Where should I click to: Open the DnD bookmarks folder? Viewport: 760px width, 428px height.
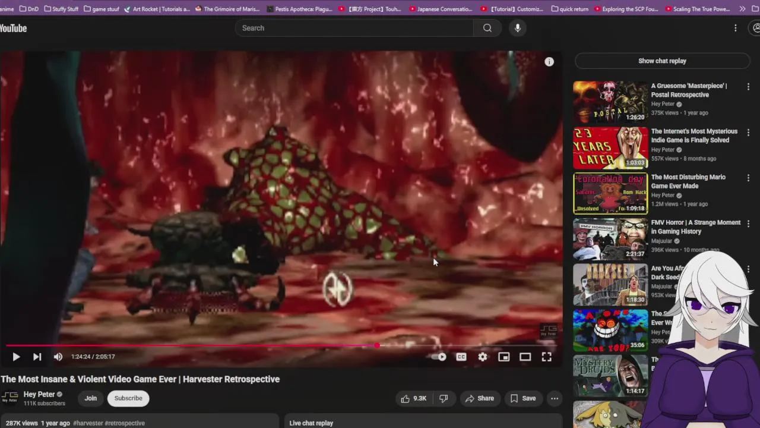[28, 9]
